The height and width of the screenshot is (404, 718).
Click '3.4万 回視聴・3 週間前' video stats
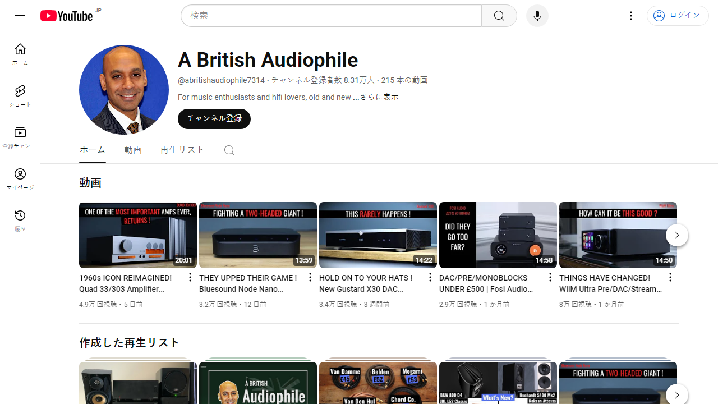(355, 305)
